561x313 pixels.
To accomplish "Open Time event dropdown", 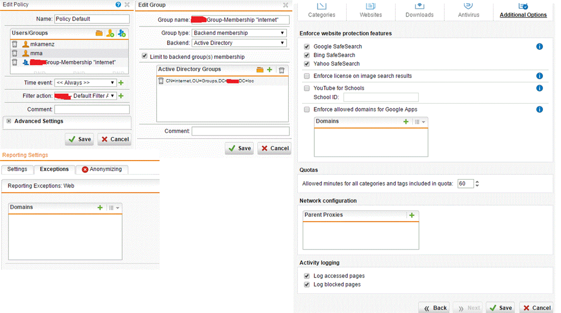I will coord(86,82).
